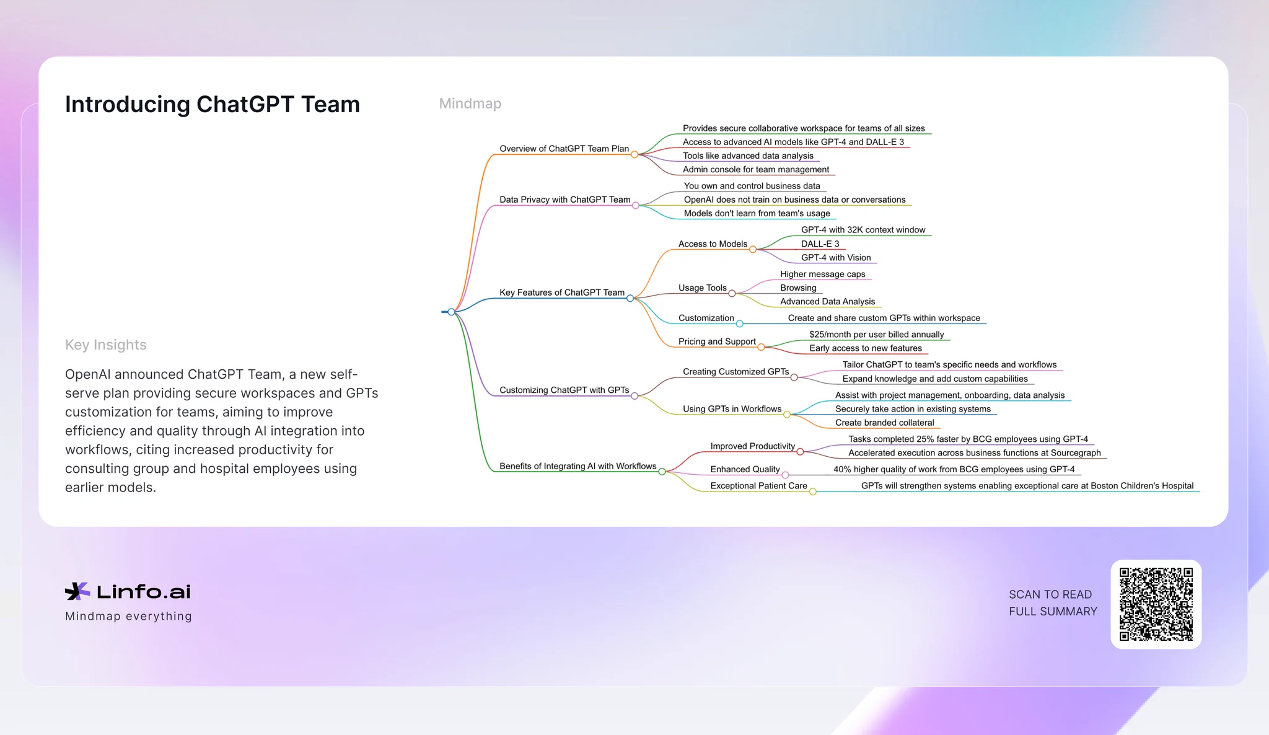The image size is (1269, 735).
Task: Click the Boston Children's Hospital leaf
Action: 1027,486
